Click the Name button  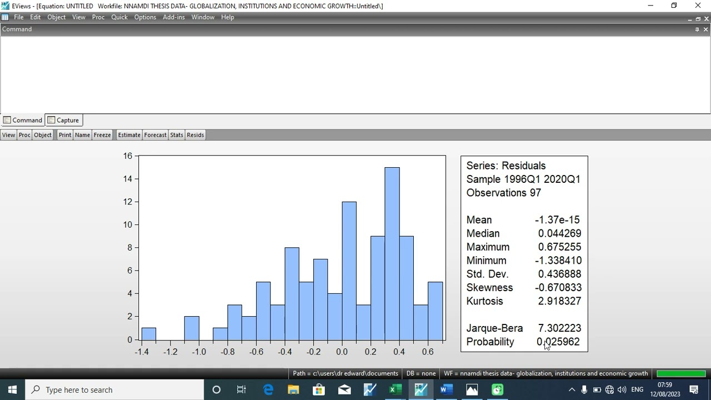coord(82,135)
